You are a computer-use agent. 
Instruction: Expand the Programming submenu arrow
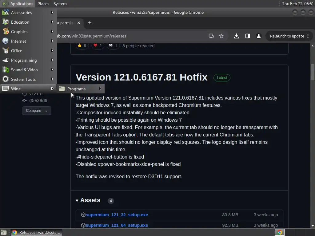pyautogui.click(x=52, y=60)
